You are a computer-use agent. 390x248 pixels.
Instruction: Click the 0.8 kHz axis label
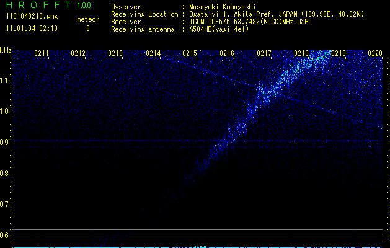5,174
